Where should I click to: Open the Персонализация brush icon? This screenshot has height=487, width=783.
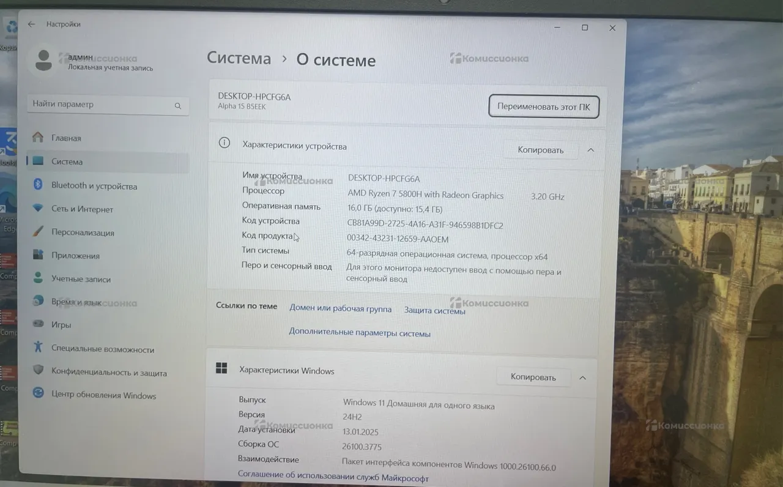[38, 232]
